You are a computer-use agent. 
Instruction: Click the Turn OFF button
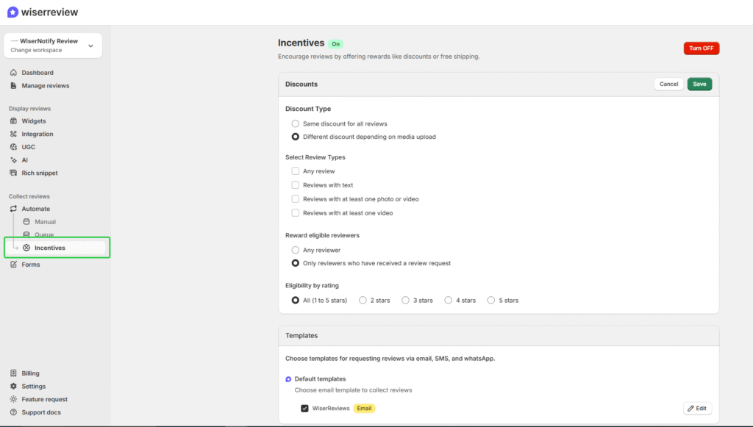(x=701, y=48)
